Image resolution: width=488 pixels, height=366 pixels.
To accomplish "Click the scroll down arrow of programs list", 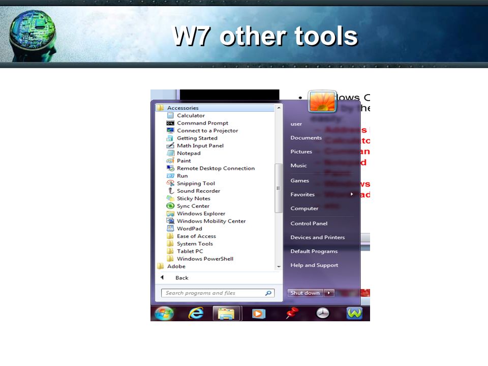I will tap(279, 267).
